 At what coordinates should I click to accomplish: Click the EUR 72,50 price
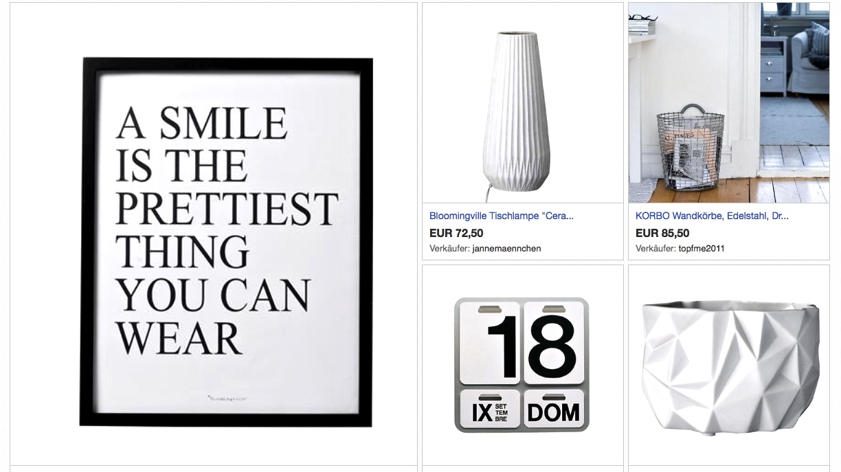point(456,234)
